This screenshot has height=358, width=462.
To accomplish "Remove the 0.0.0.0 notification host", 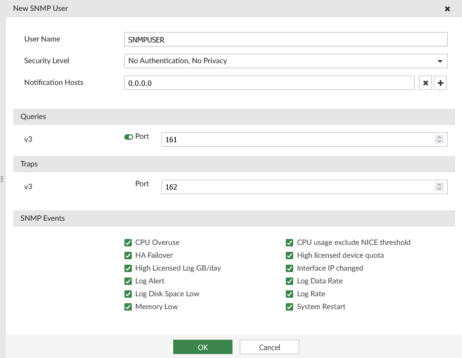I will [x=425, y=82].
